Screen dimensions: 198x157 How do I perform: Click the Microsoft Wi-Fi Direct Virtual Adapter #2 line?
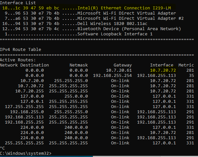tap(94, 18)
